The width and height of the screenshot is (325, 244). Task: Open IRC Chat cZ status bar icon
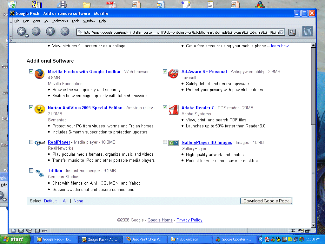[x=45, y=231]
